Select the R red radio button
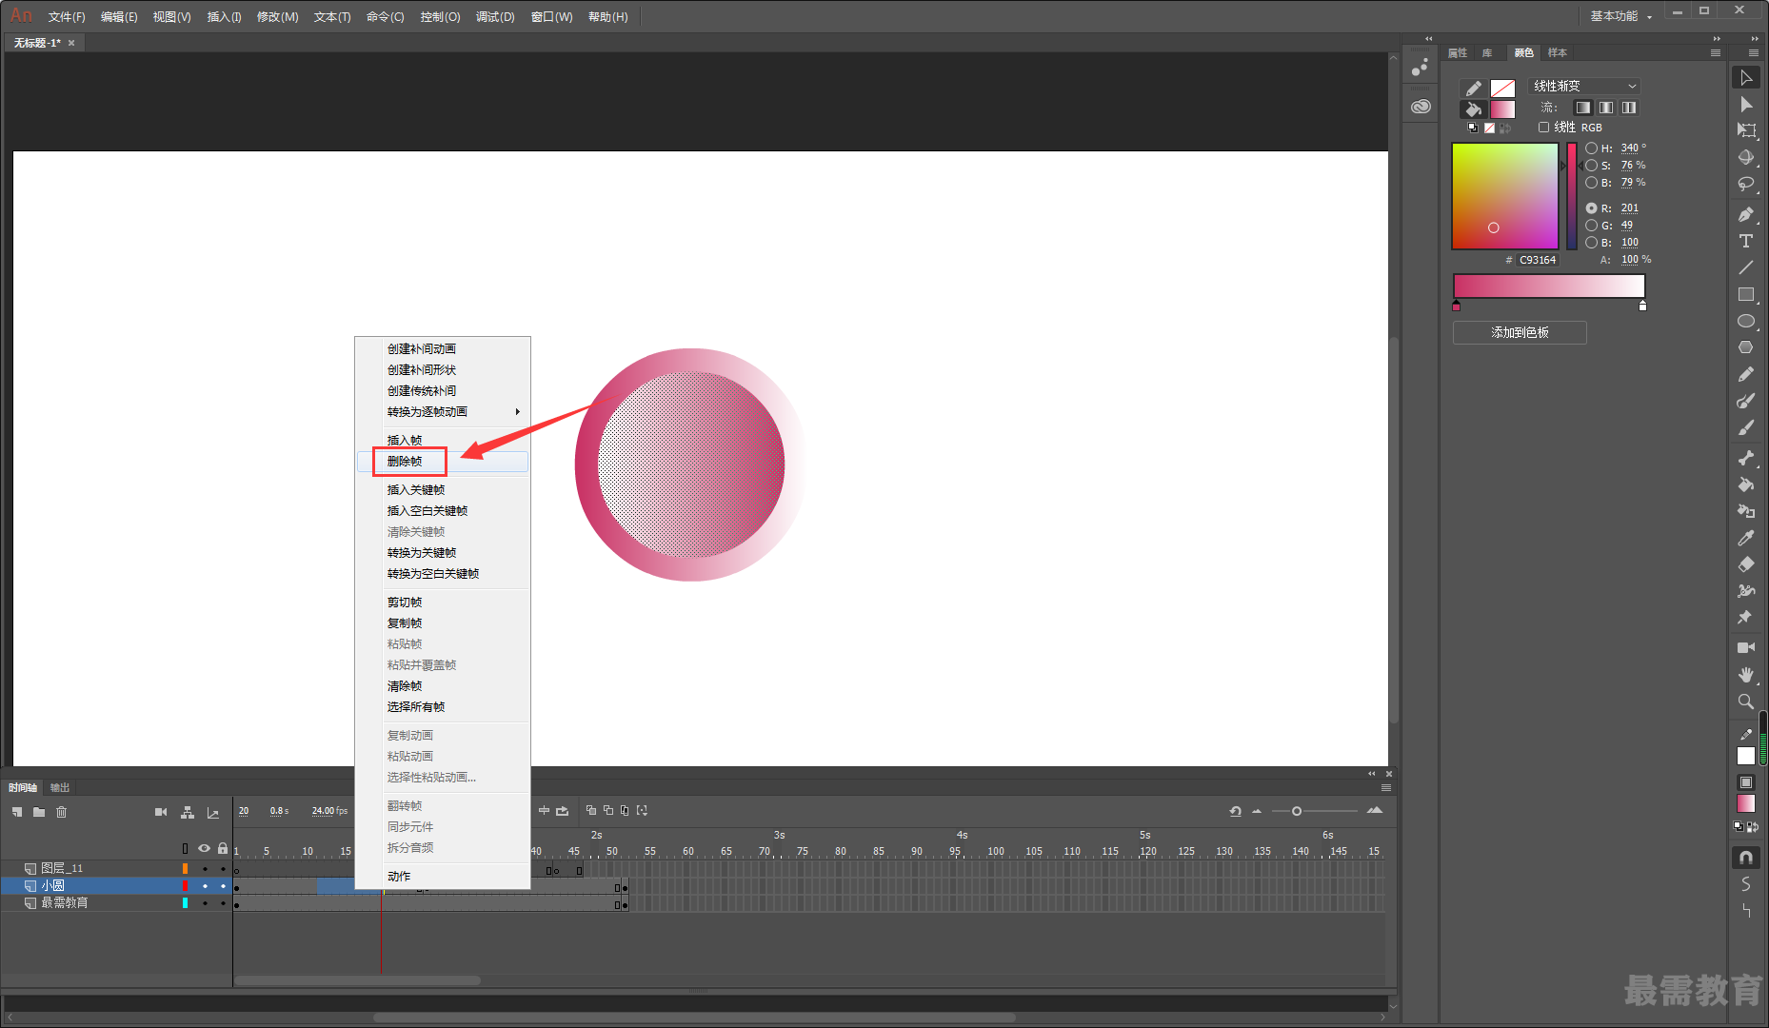 1591,208
